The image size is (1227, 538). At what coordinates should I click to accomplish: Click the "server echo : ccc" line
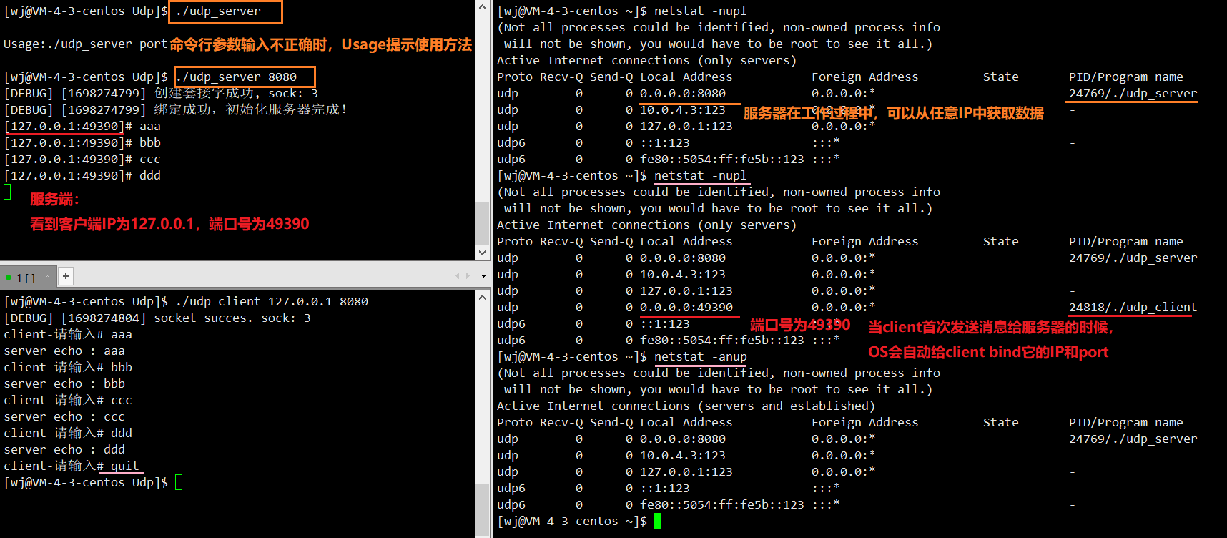[x=64, y=416]
